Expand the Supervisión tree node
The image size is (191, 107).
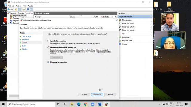(x=9, y=23)
